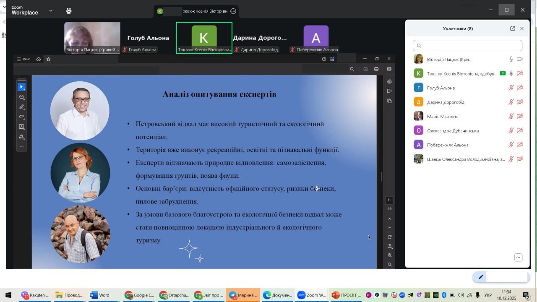Open the bookmarks panel icon
This screenshot has width=537, height=302.
[x=390, y=91]
